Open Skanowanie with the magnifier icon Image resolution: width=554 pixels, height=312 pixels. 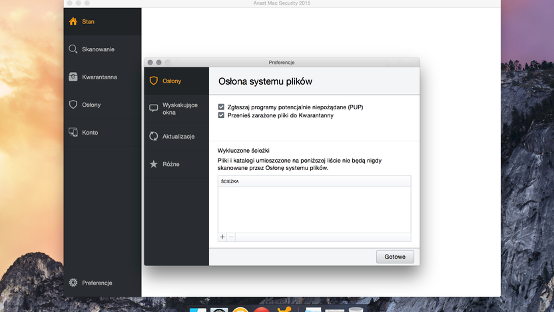103,49
